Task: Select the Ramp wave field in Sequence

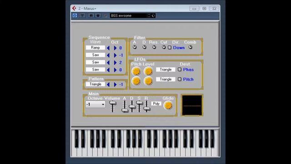Action: click(95, 47)
